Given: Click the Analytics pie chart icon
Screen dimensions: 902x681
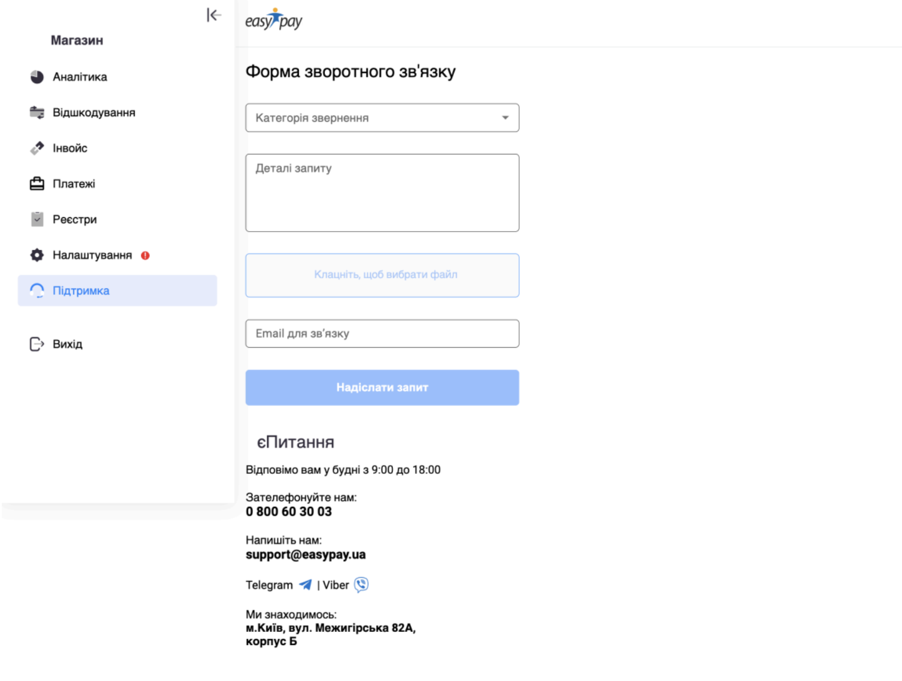Looking at the screenshot, I should coord(37,77).
